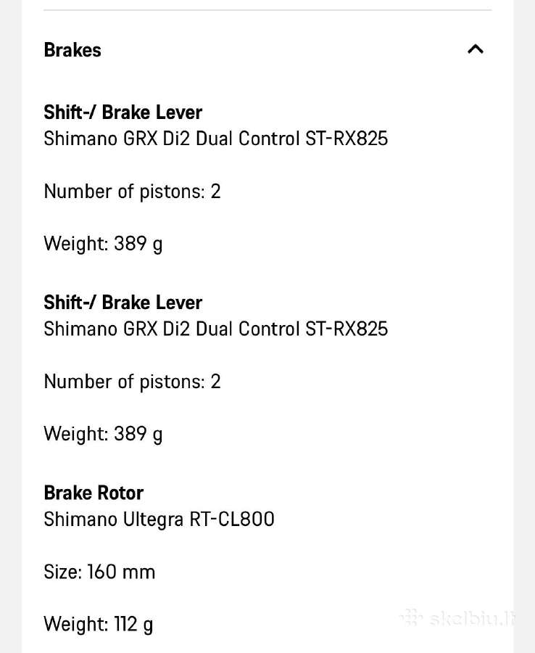Viewport: 535px width, 653px height.
Task: Click the 160 mm size value
Action: [121, 572]
